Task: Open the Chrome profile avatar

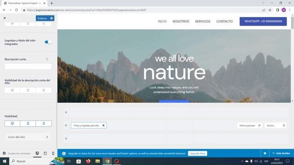Action: point(284,10)
